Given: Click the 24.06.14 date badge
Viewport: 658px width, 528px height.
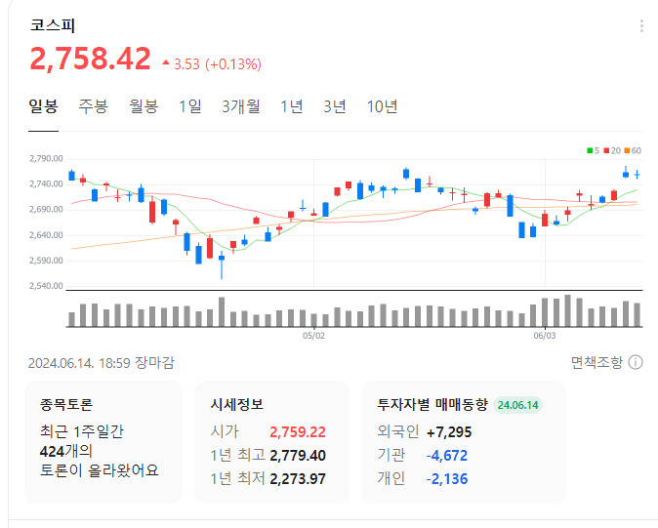Looking at the screenshot, I should [x=517, y=405].
